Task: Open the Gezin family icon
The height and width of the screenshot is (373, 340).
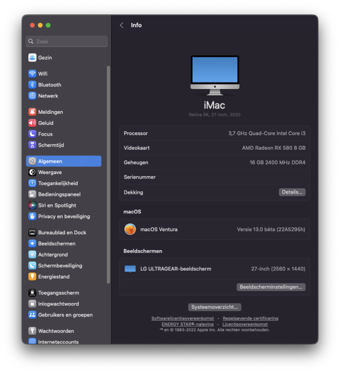Action: pyautogui.click(x=32, y=58)
